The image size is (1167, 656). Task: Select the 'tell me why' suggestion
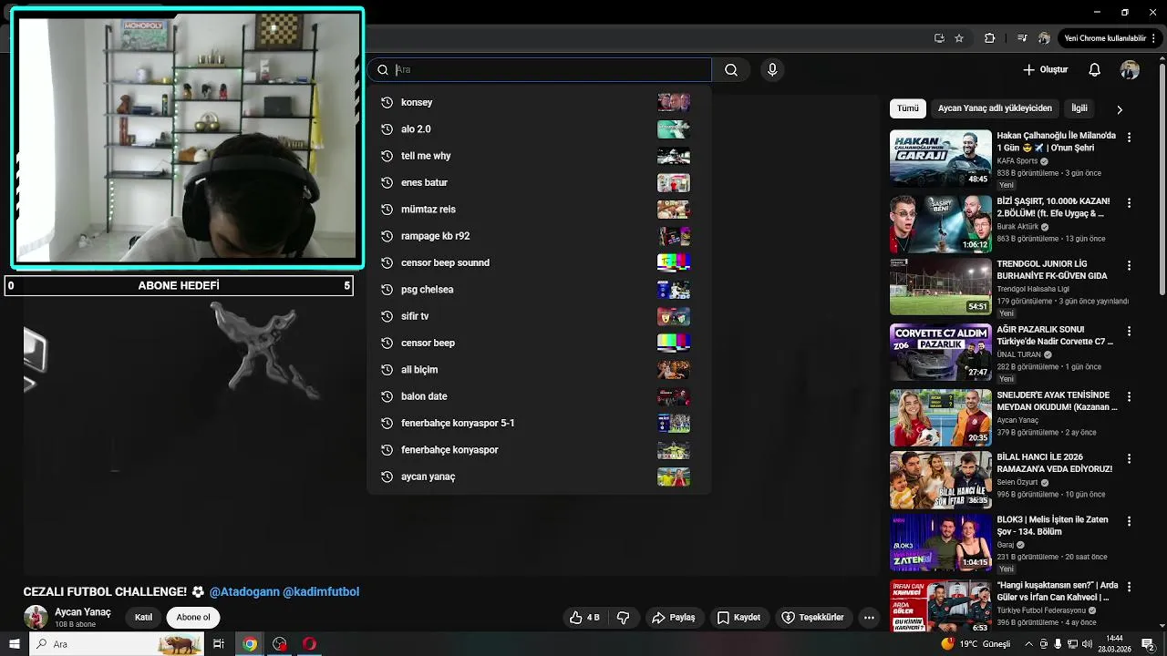pos(539,156)
